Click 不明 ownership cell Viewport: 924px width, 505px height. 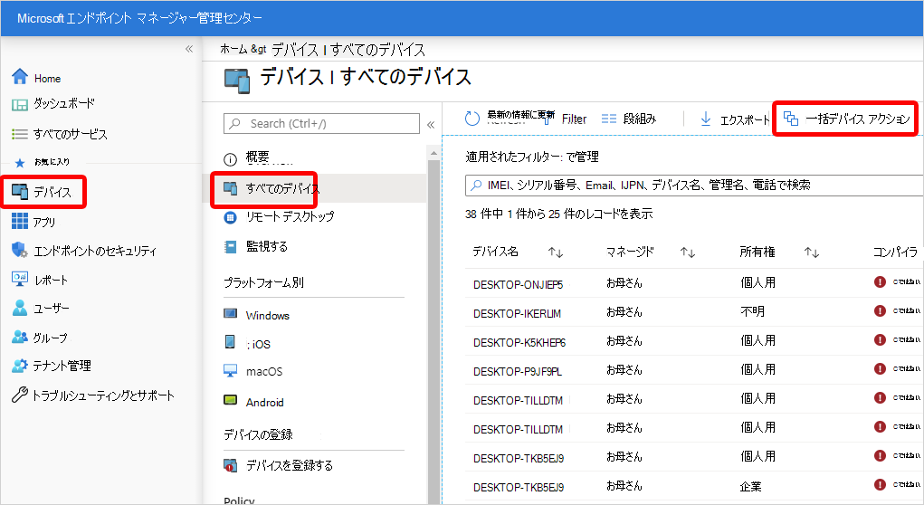tap(752, 311)
